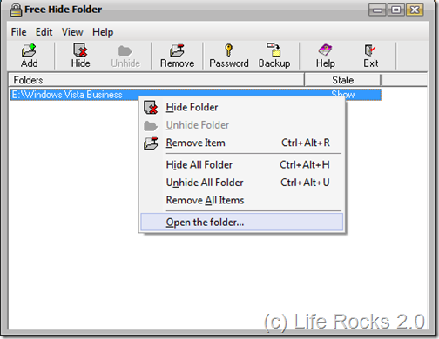This screenshot has width=439, height=339.
Task: Click the Folders column header
Action: click(x=157, y=80)
